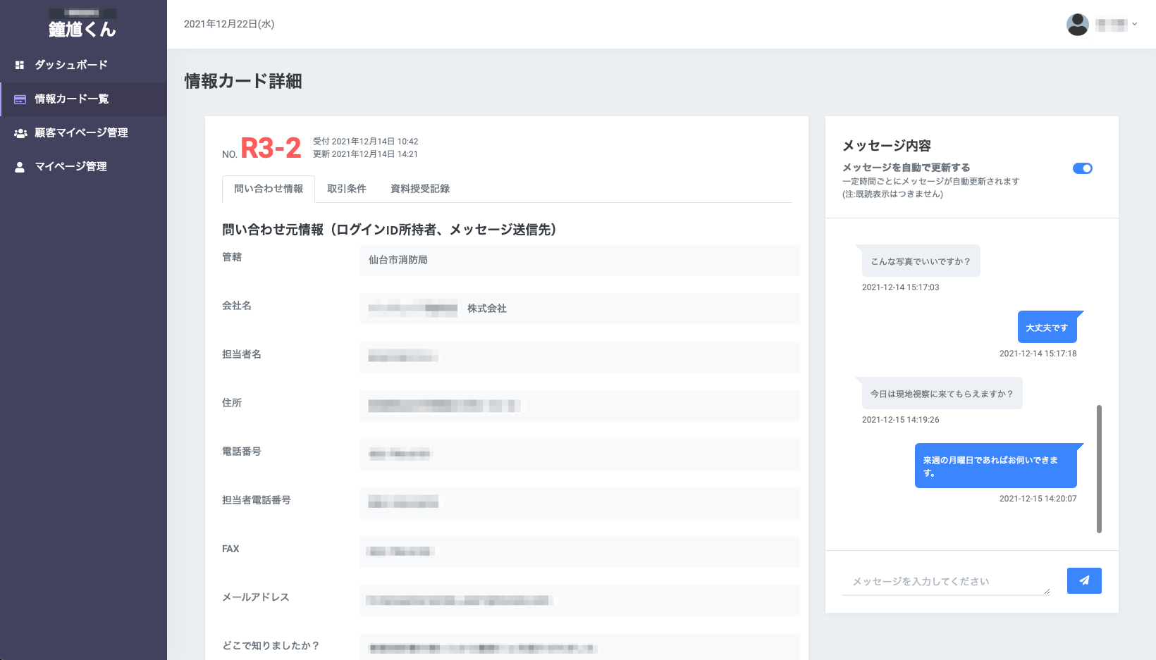Click the message input field
Viewport: 1156px width, 660px height.
click(945, 581)
